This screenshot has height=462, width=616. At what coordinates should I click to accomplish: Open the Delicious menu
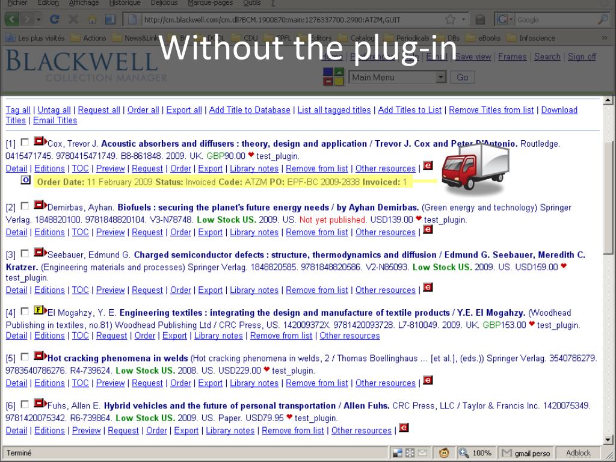tap(164, 3)
